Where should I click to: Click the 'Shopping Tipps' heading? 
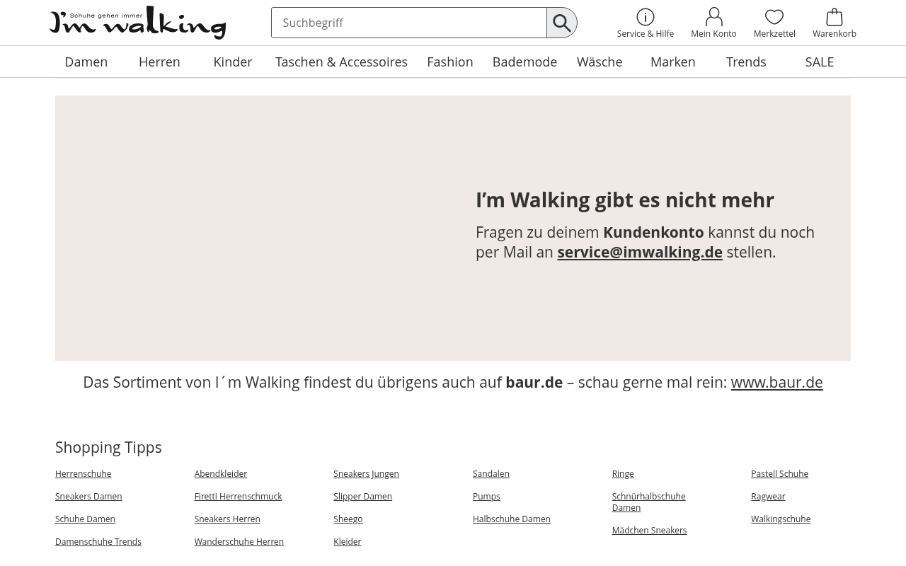[x=108, y=447]
